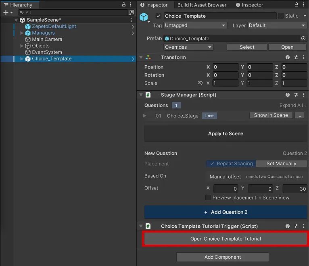Select Main Camera in Hierarchy
Screen dimensions: 309x266
pyautogui.click(x=47, y=39)
